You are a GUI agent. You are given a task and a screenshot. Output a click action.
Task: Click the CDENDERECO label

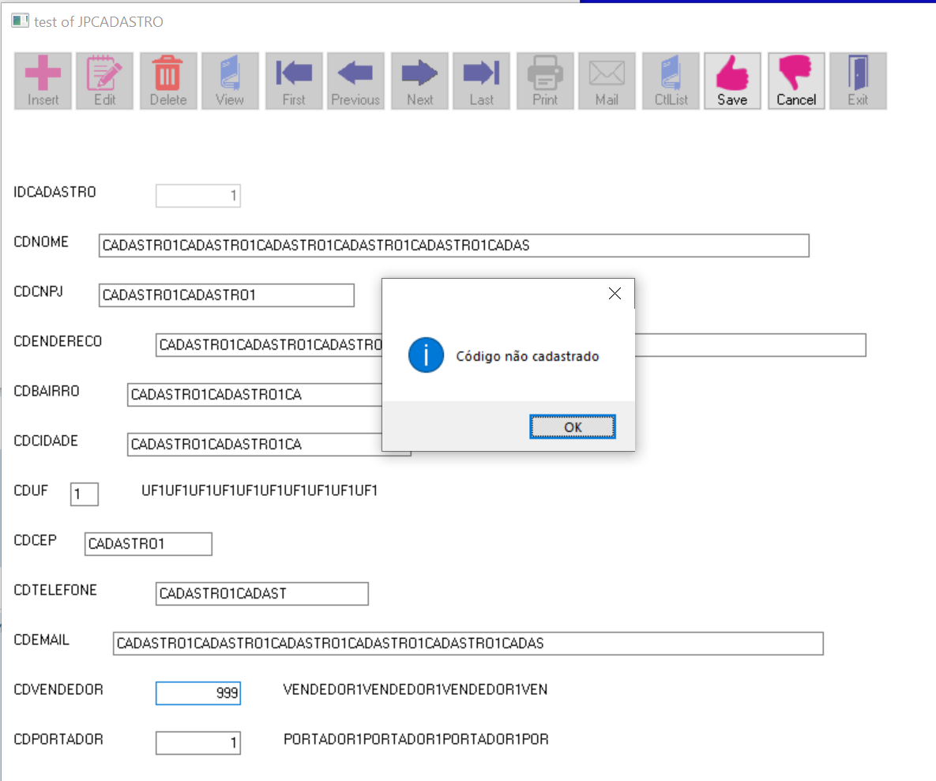(58, 341)
